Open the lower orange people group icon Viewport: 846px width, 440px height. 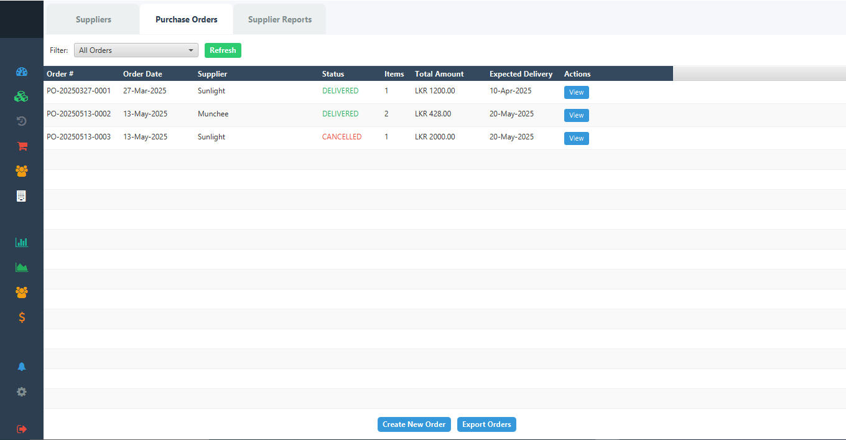point(22,292)
